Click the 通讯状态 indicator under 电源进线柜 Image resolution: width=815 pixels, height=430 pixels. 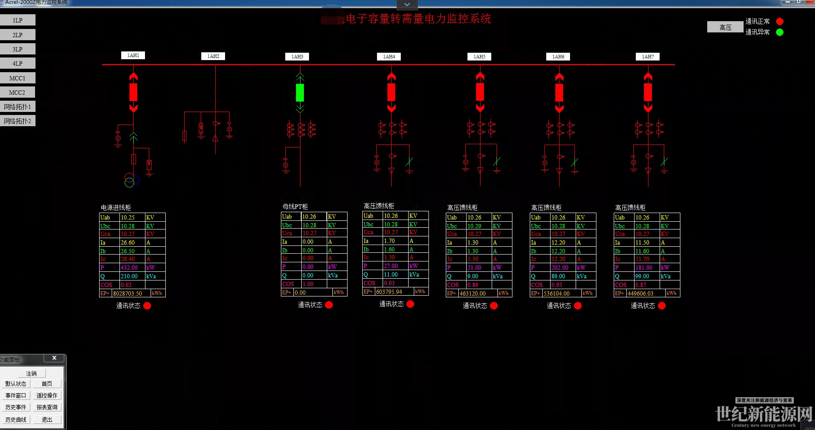tap(147, 306)
